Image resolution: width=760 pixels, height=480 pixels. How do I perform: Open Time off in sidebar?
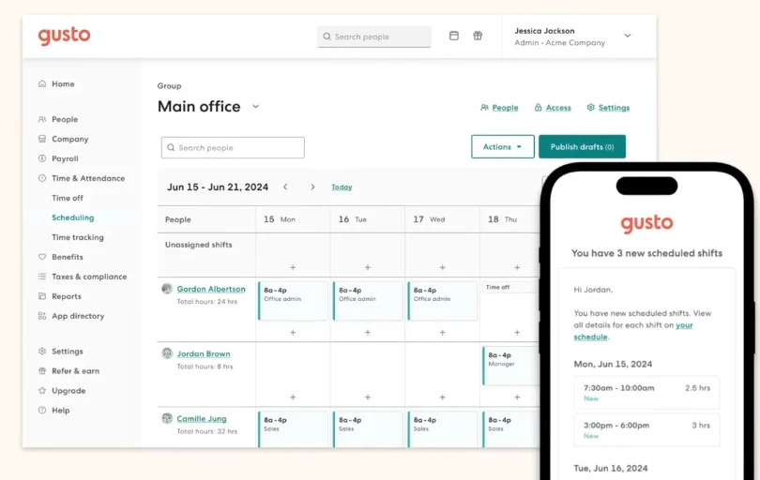coord(68,198)
